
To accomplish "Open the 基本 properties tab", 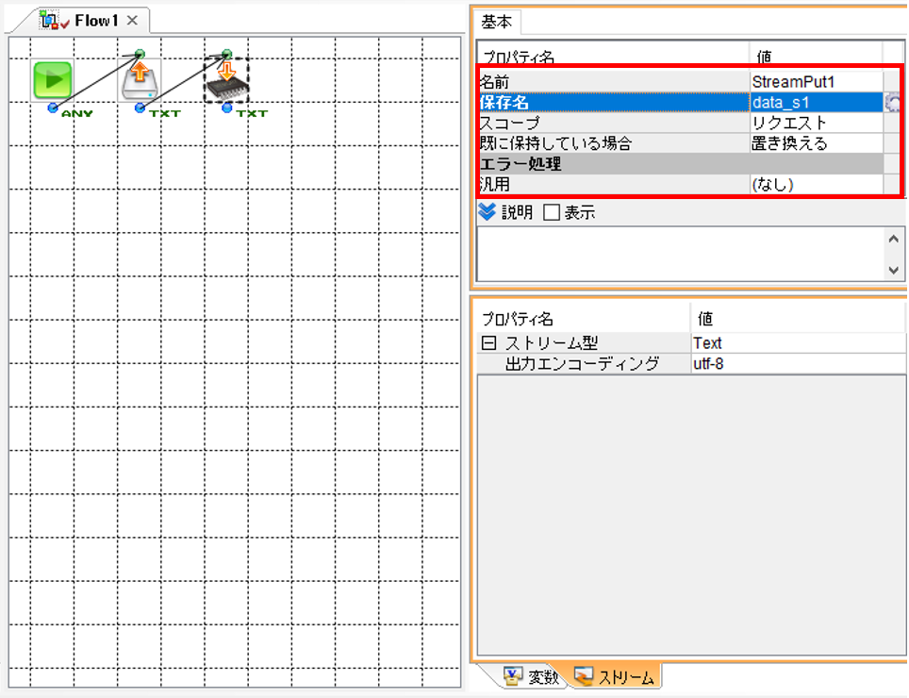I will pyautogui.click(x=497, y=22).
